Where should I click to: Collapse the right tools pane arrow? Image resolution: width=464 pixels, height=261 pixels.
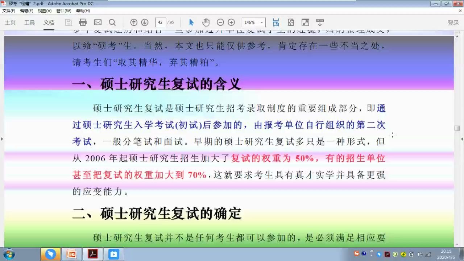[x=462, y=139]
